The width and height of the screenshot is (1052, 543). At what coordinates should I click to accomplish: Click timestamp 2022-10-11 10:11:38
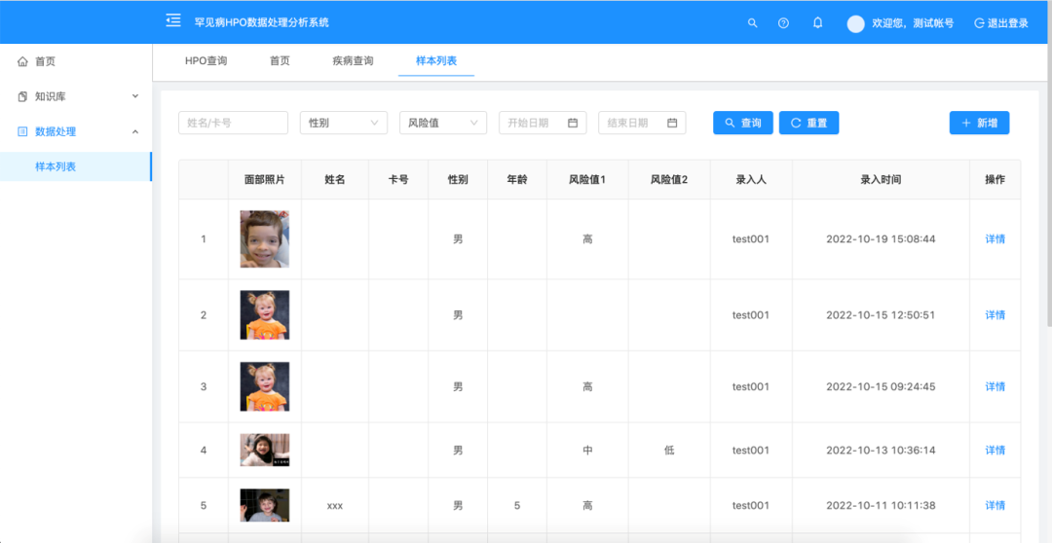click(881, 505)
